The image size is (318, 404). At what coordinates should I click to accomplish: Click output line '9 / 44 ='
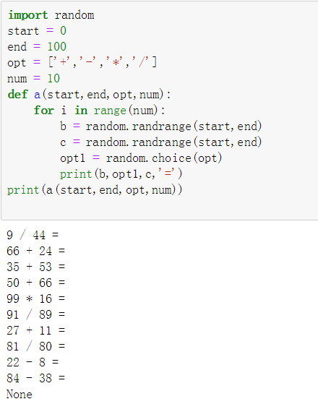33,235
